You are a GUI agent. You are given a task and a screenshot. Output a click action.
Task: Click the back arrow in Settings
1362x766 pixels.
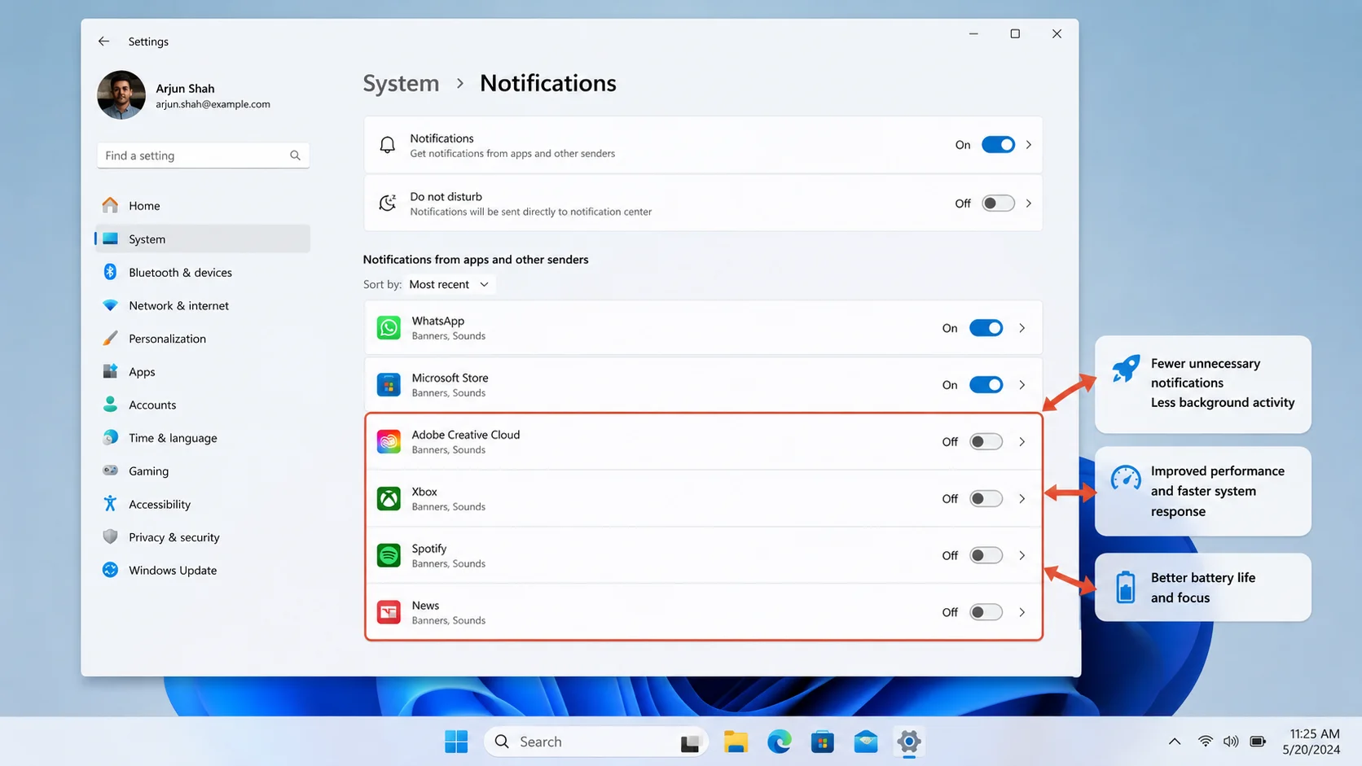click(103, 42)
